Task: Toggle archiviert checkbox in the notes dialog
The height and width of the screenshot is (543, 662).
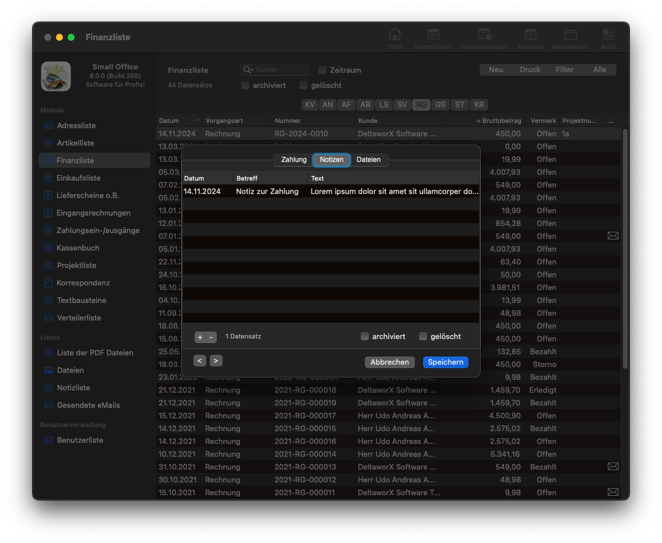Action: (365, 337)
